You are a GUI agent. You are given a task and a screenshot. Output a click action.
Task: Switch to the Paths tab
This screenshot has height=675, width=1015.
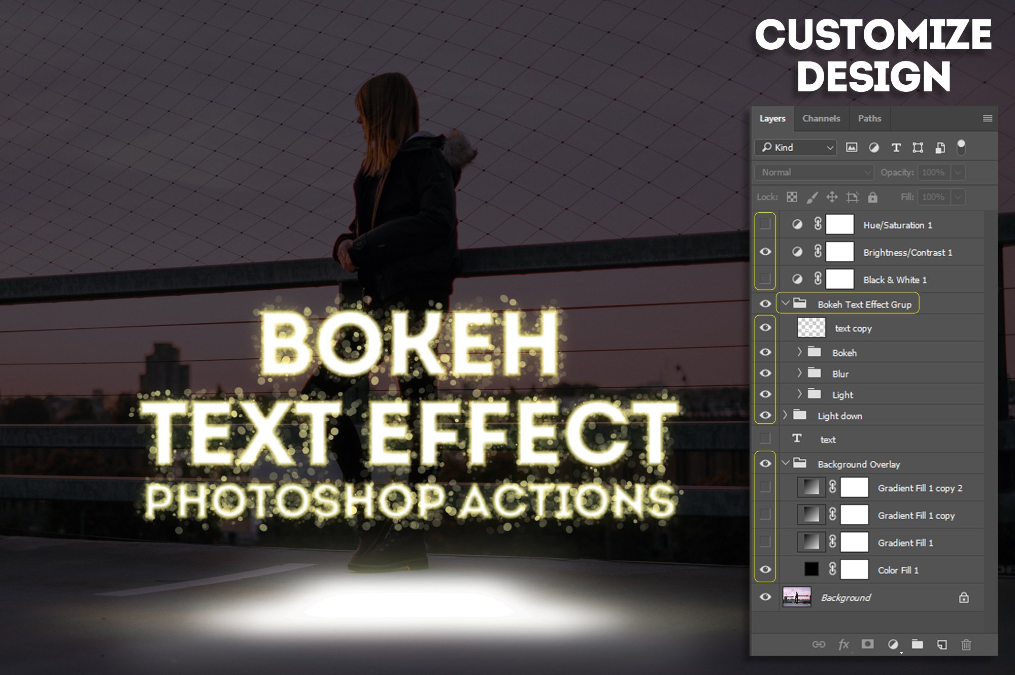coord(869,118)
